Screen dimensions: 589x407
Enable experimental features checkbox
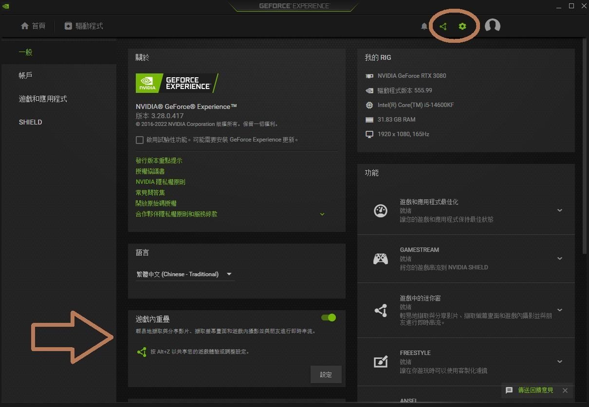[x=140, y=140]
